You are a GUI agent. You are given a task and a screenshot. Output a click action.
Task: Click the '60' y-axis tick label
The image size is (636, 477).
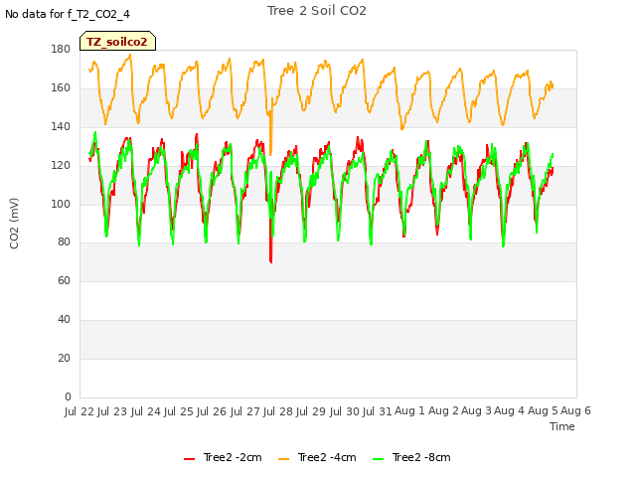pyautogui.click(x=64, y=280)
